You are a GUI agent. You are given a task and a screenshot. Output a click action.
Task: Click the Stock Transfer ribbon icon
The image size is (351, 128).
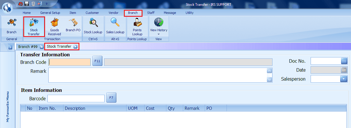pos(34,27)
